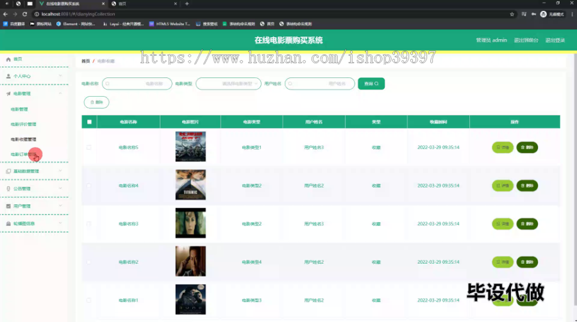Image resolution: width=577 pixels, height=322 pixels.
Task: Check the row checkbox for 电影名称2
Action: pyautogui.click(x=88, y=262)
